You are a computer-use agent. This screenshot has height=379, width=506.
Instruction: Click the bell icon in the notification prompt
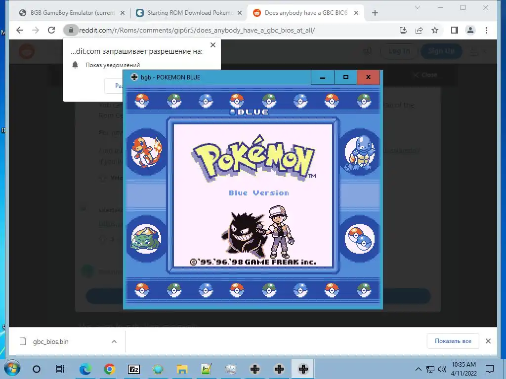[x=75, y=65]
